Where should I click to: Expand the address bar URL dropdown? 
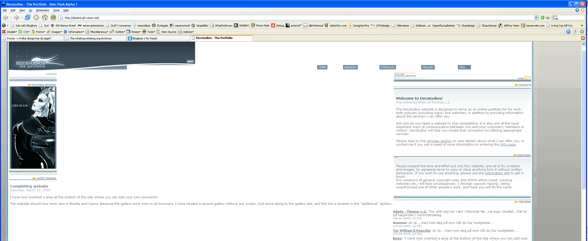point(536,18)
